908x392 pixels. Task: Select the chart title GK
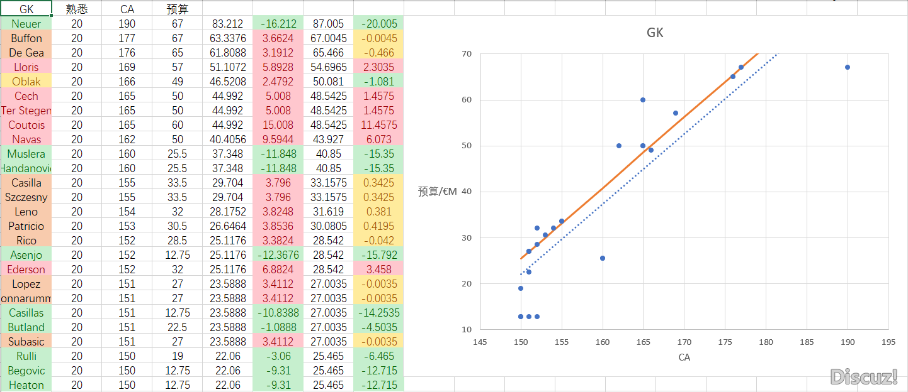[655, 33]
